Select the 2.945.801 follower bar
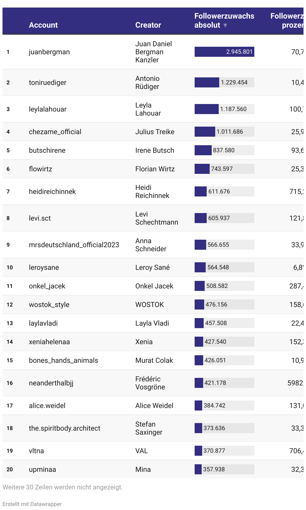This screenshot has height=510, width=306. 224,52
